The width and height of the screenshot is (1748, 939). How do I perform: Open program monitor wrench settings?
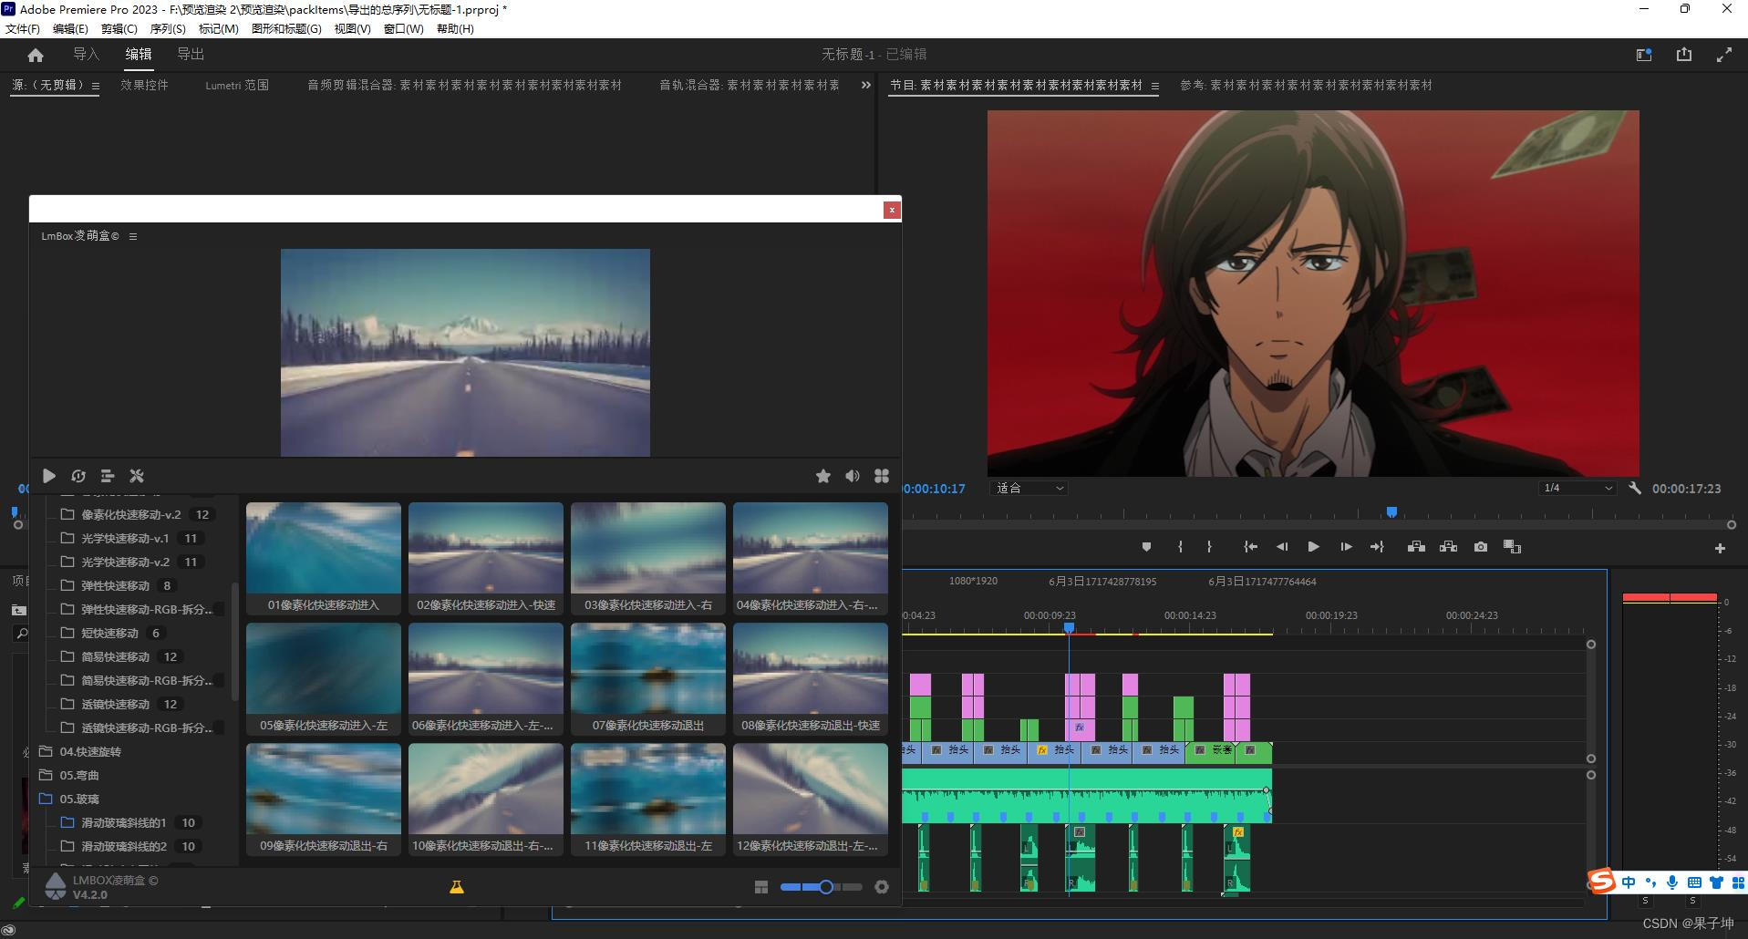(x=1635, y=489)
